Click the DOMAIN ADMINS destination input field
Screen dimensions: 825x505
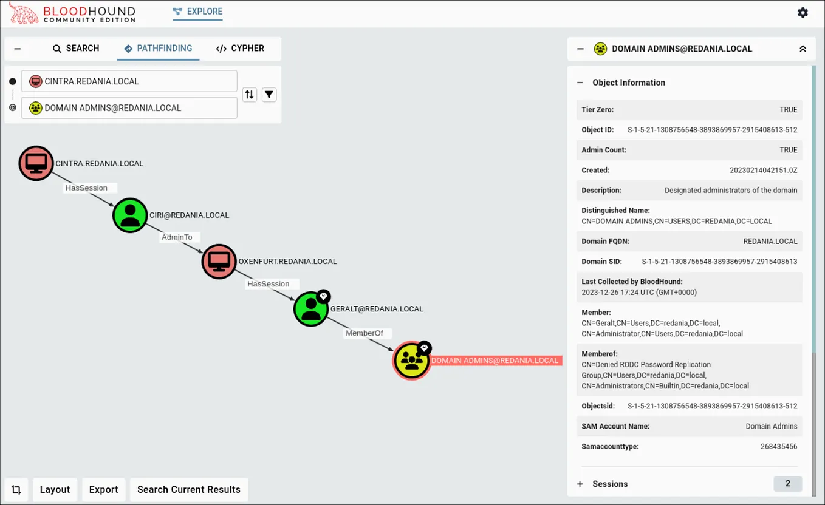(x=129, y=107)
